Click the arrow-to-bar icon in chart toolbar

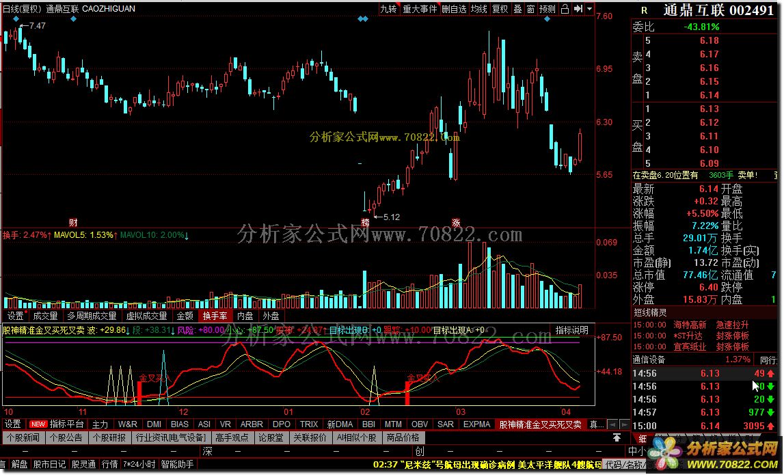pos(578,8)
